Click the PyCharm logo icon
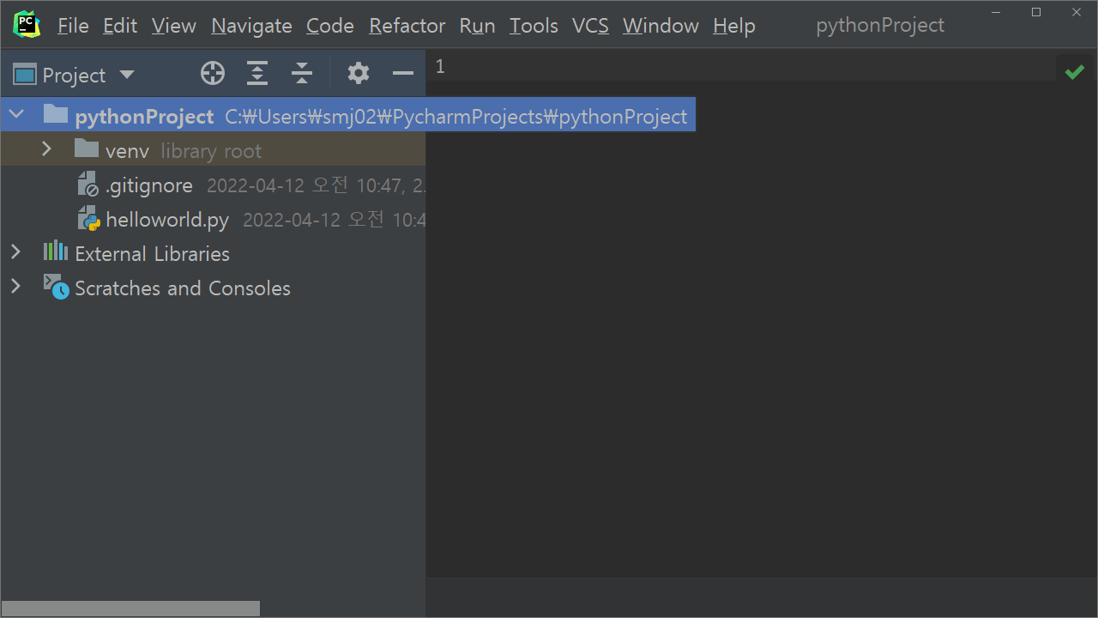Viewport: 1098px width, 618px height. pos(27,25)
